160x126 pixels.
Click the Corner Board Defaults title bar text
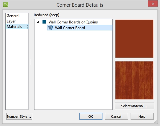[80, 5]
